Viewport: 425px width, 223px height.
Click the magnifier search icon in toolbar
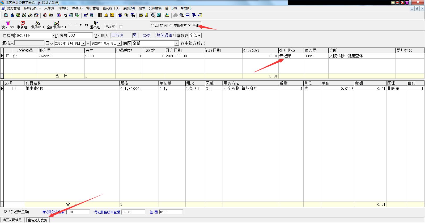(x=153, y=15)
